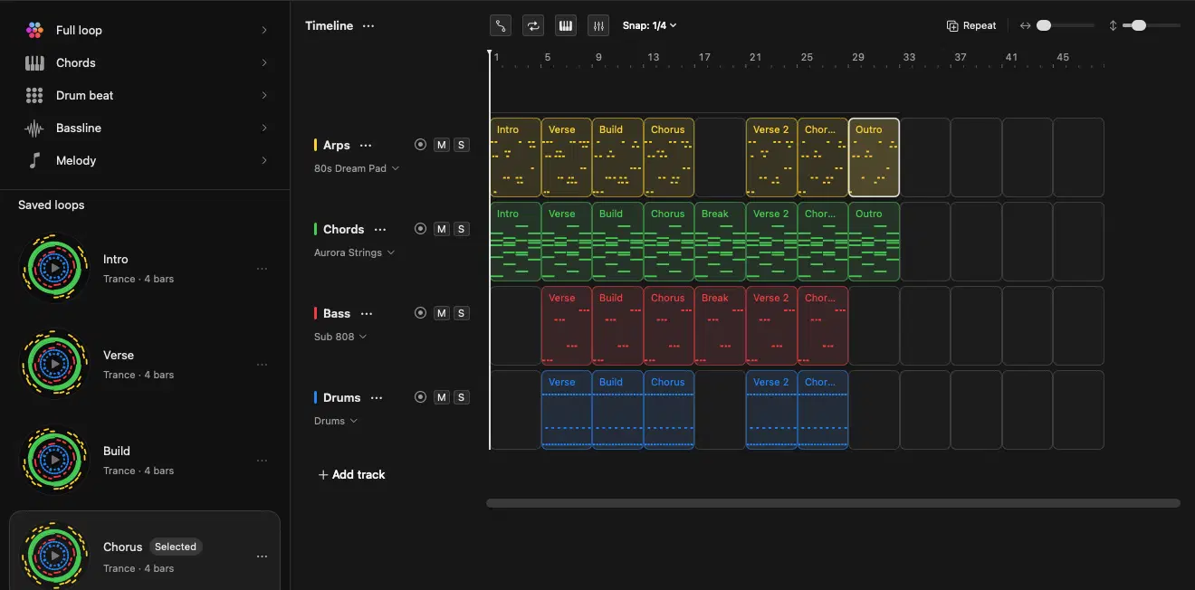Open Arps track more options dots
Screen dimensions: 1195x590
[x=366, y=145]
